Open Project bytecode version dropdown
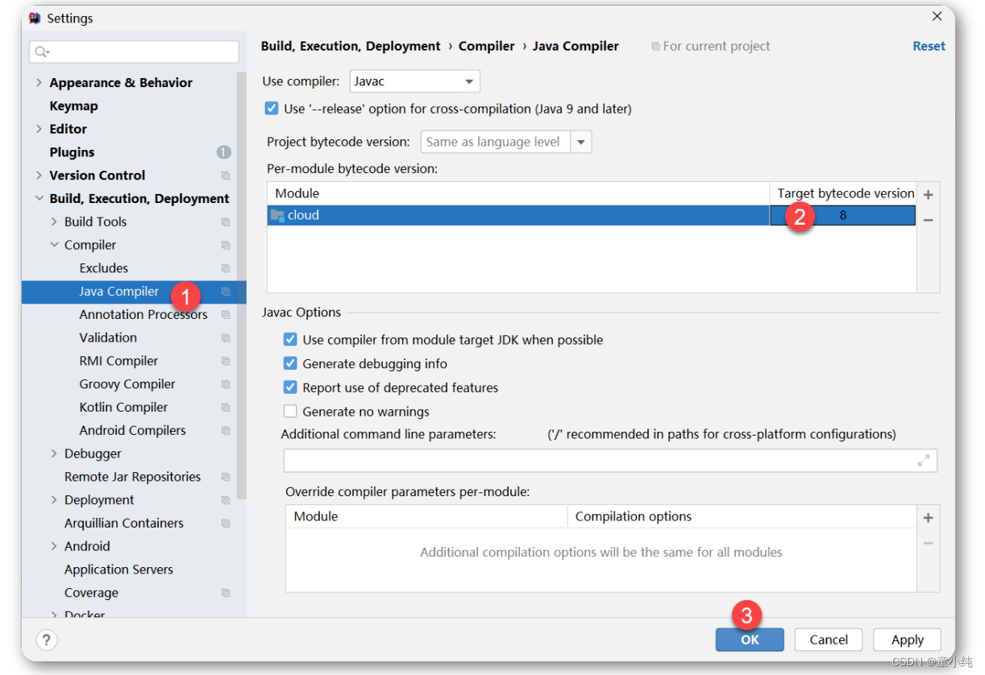Image resolution: width=985 pixels, height=675 pixels. point(506,142)
